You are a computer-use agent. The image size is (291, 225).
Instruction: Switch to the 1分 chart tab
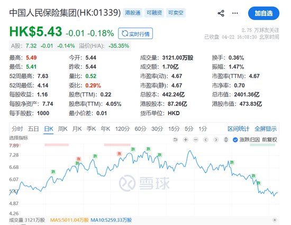pos(203,129)
